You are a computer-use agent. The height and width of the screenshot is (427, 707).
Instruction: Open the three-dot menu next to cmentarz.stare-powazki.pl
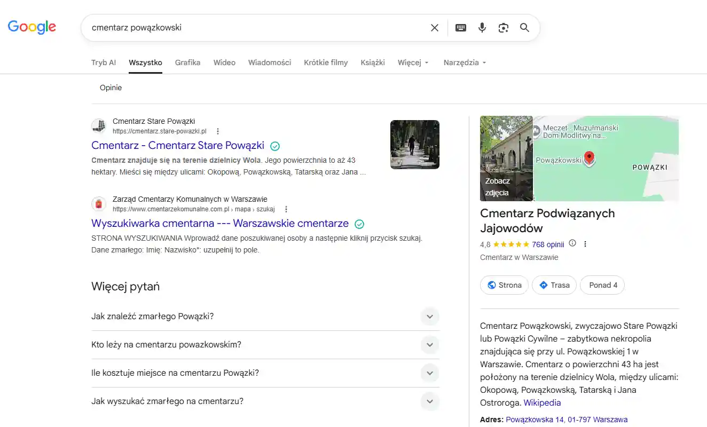[x=218, y=131]
